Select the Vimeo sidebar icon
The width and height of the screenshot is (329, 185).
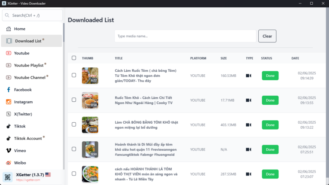coord(9,151)
